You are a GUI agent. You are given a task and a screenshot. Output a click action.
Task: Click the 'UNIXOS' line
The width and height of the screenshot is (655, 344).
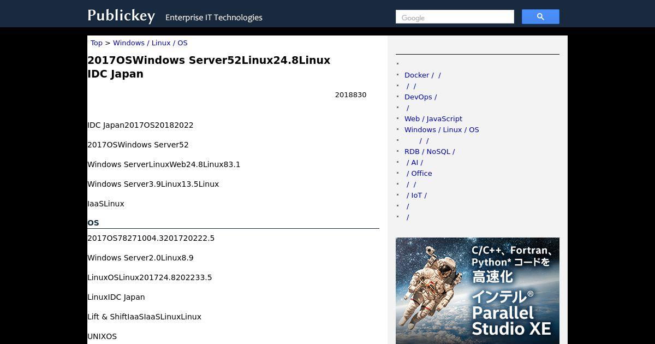click(102, 336)
